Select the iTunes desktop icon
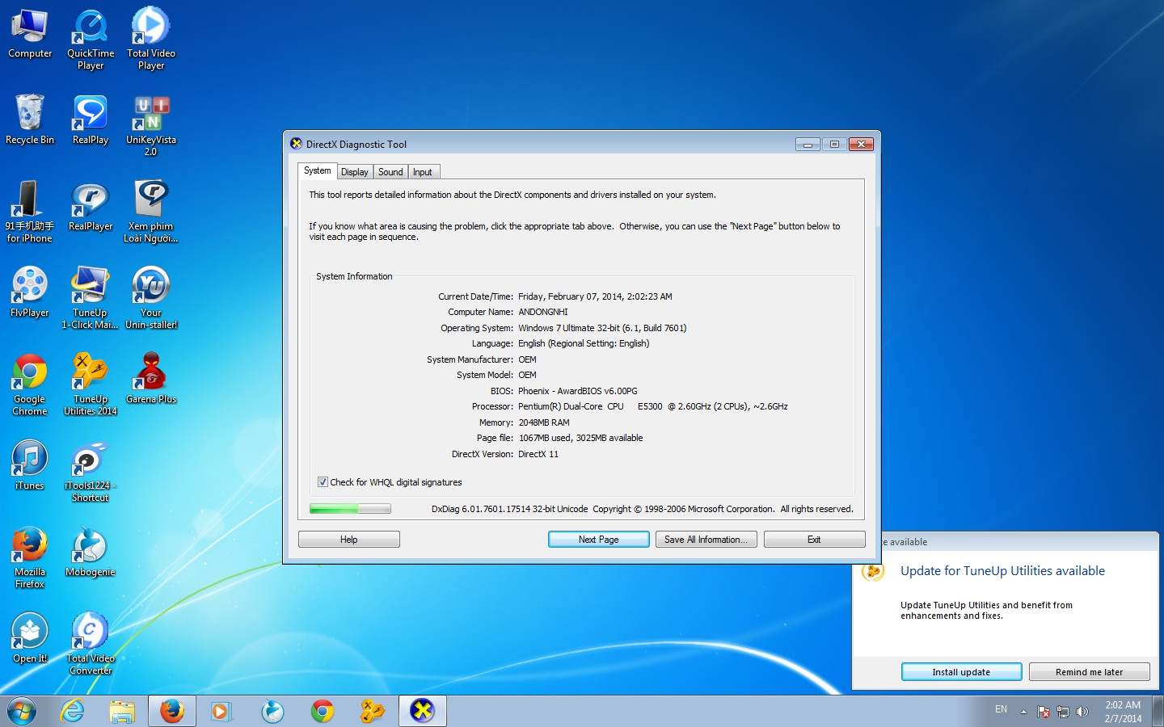Viewport: 1164px width, 727px height. (x=30, y=465)
